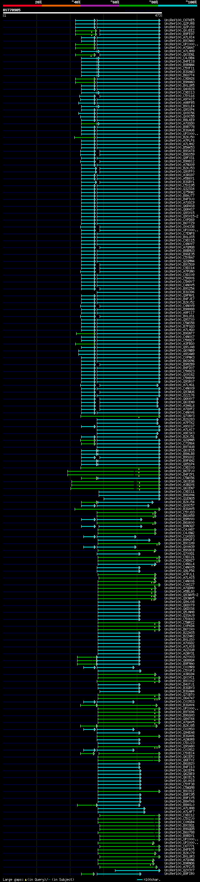Open hit UniRef100_A7LHI8
The image size is (200, 882).
[x=179, y=646]
